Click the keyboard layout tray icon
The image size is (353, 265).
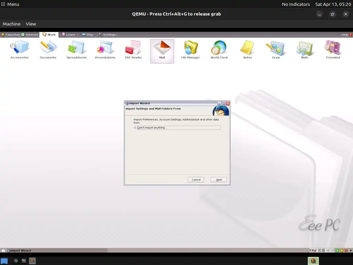coord(320,251)
